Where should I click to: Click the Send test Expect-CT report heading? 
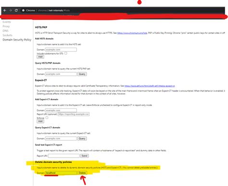pyautogui.click(x=49, y=145)
